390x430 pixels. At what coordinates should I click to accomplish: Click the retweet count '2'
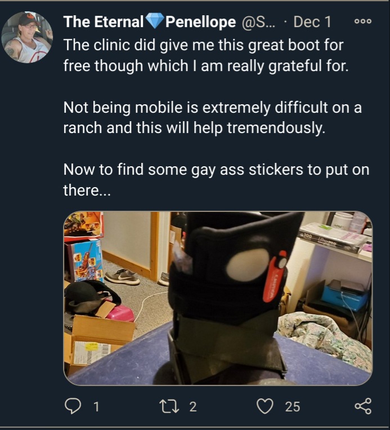193,407
